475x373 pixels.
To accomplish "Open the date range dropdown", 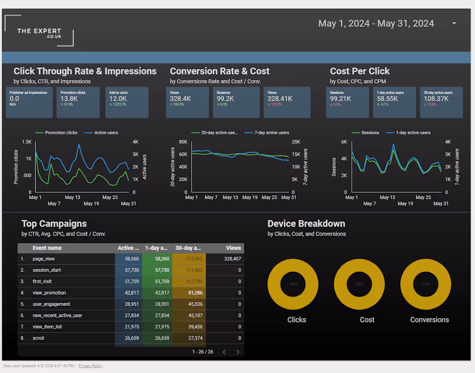I will 453,23.
